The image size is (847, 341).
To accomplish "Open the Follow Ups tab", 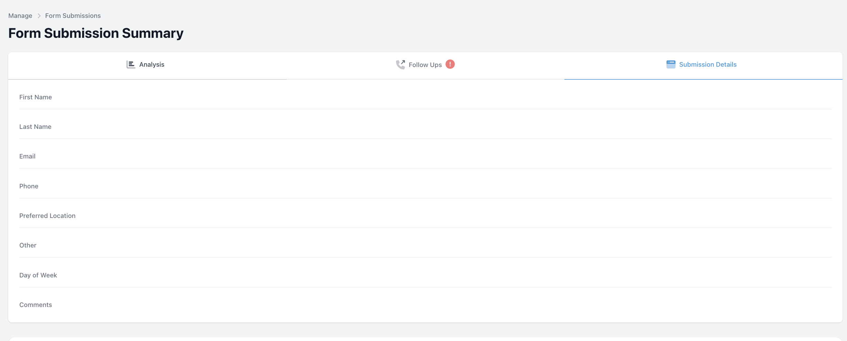I will 425,66.
